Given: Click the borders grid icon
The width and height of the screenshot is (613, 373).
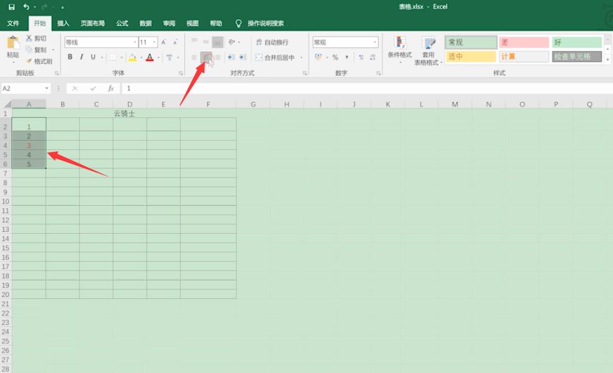Looking at the screenshot, I should (x=113, y=58).
